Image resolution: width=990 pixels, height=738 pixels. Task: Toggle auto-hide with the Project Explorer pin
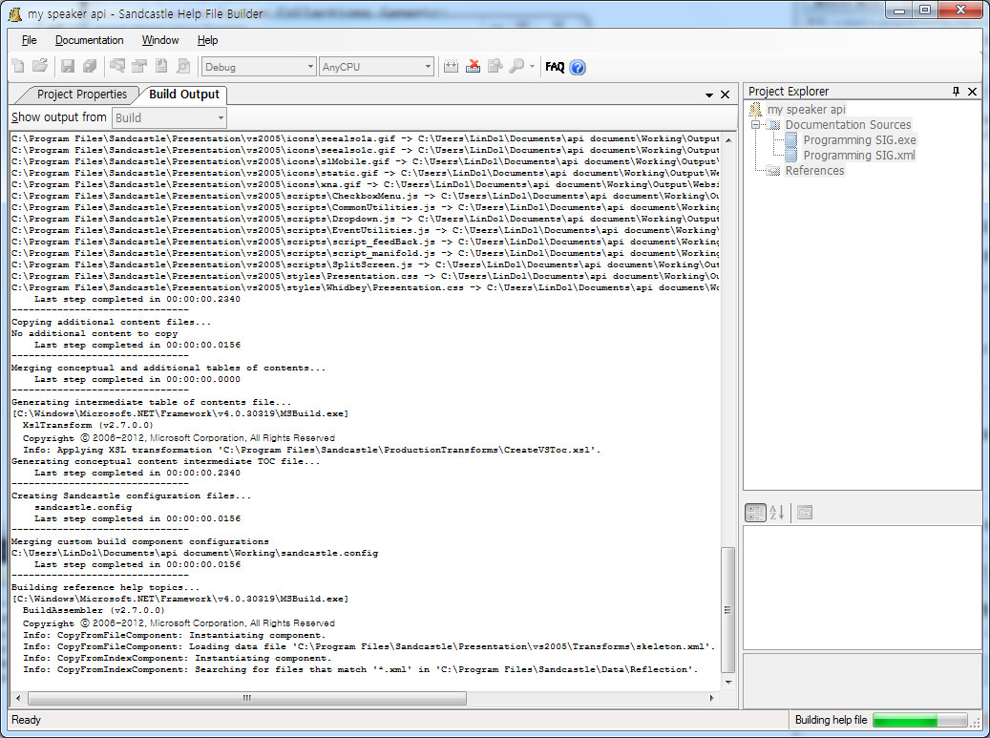[x=955, y=91]
